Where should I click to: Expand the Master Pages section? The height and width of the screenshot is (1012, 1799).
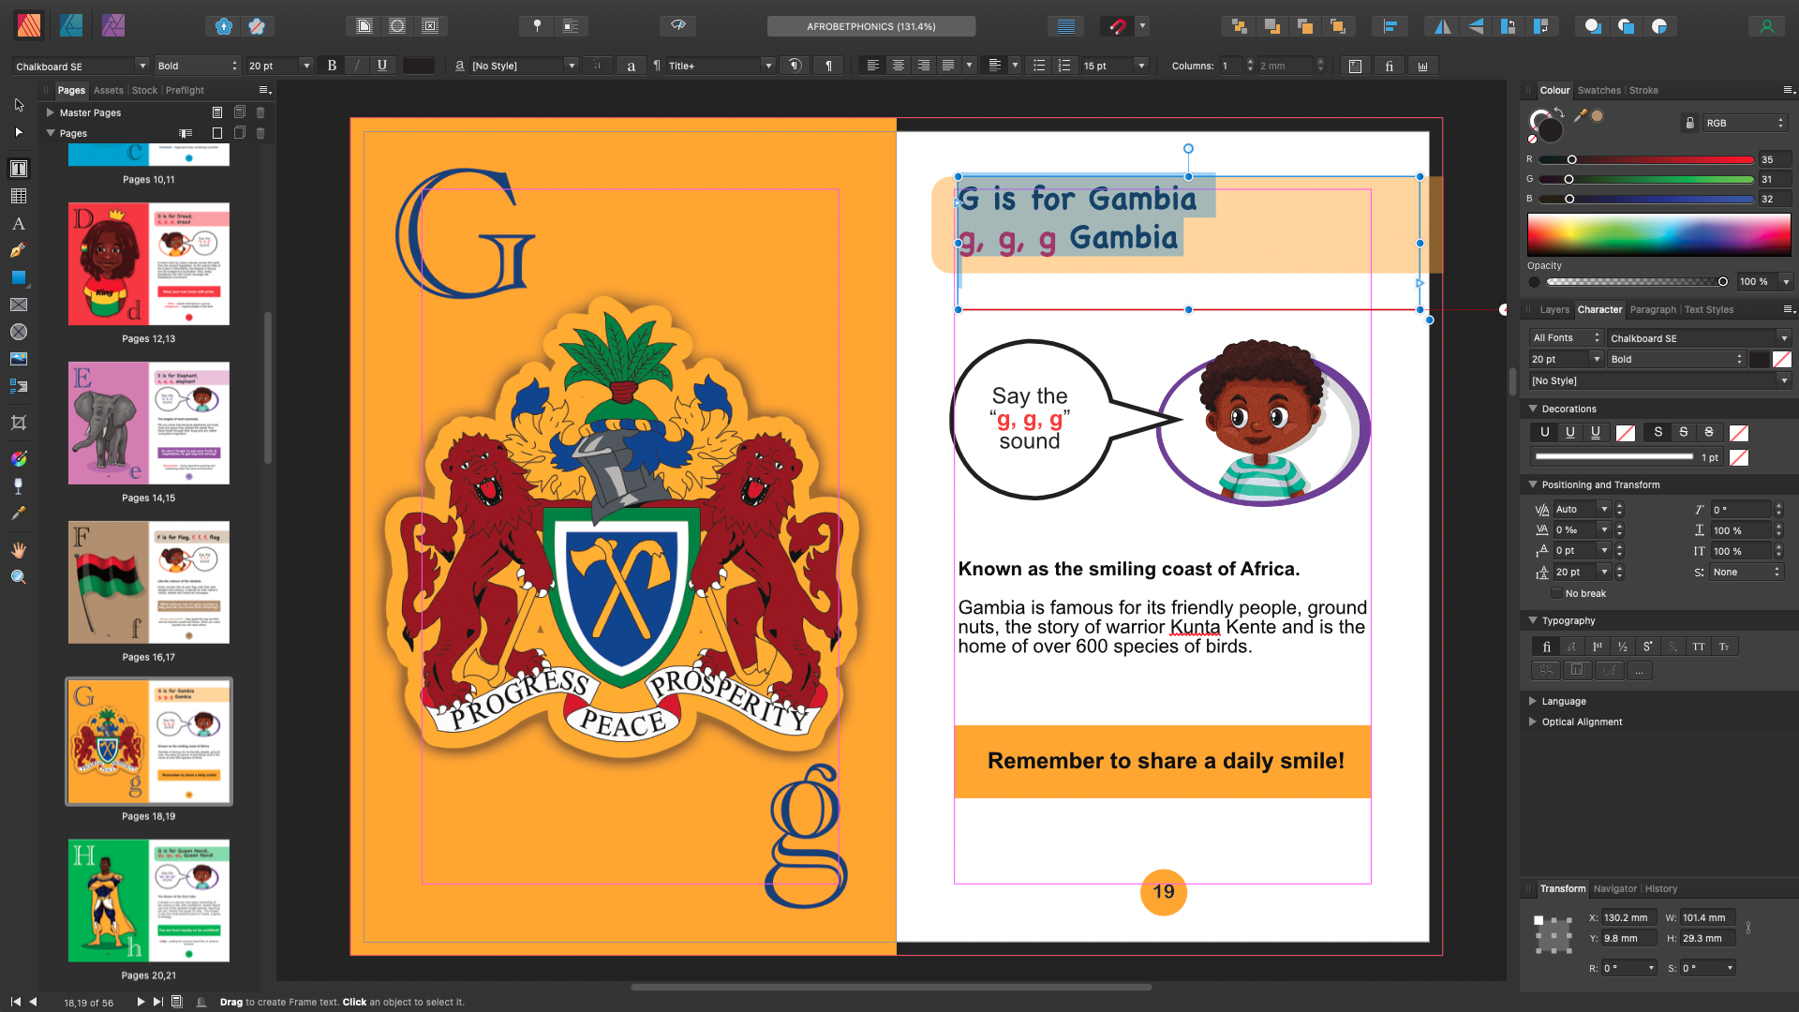[51, 112]
